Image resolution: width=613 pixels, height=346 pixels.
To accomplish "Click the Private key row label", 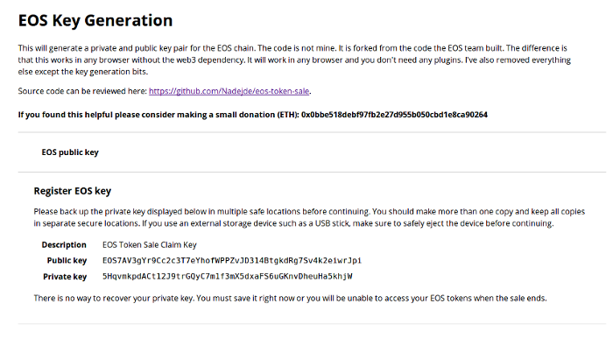I will coord(65,277).
